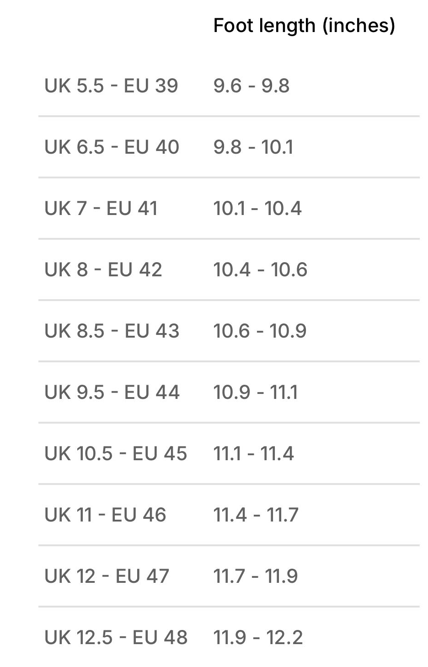
Task: Pick the UK 11 - EU 46 size label
Action: tap(105, 515)
